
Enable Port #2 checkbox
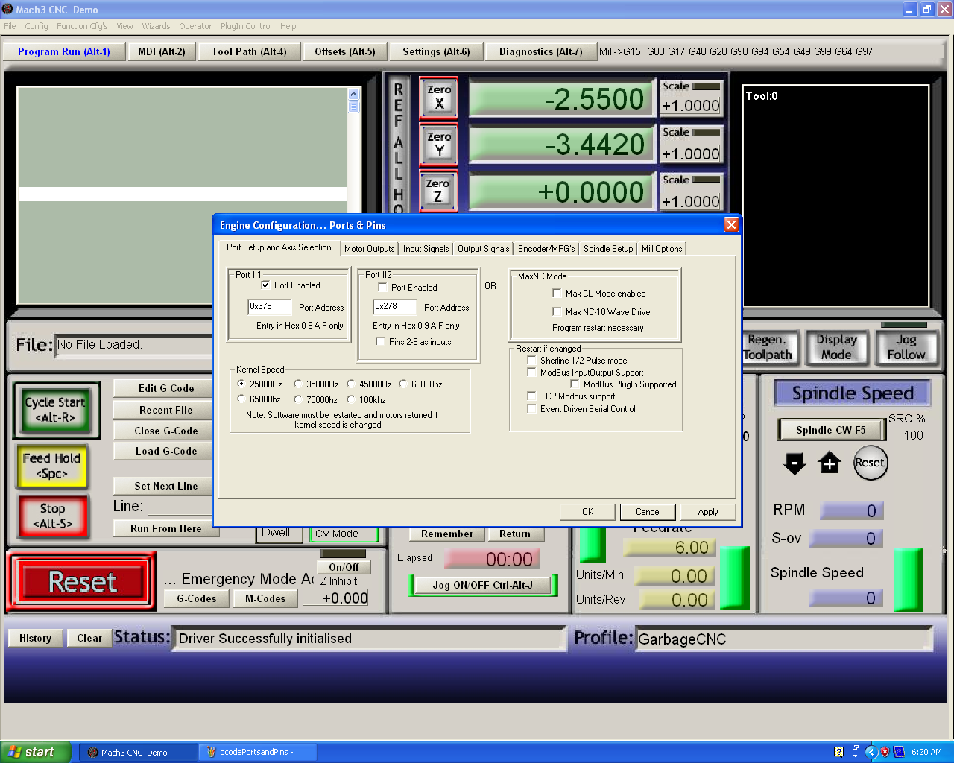point(382,288)
